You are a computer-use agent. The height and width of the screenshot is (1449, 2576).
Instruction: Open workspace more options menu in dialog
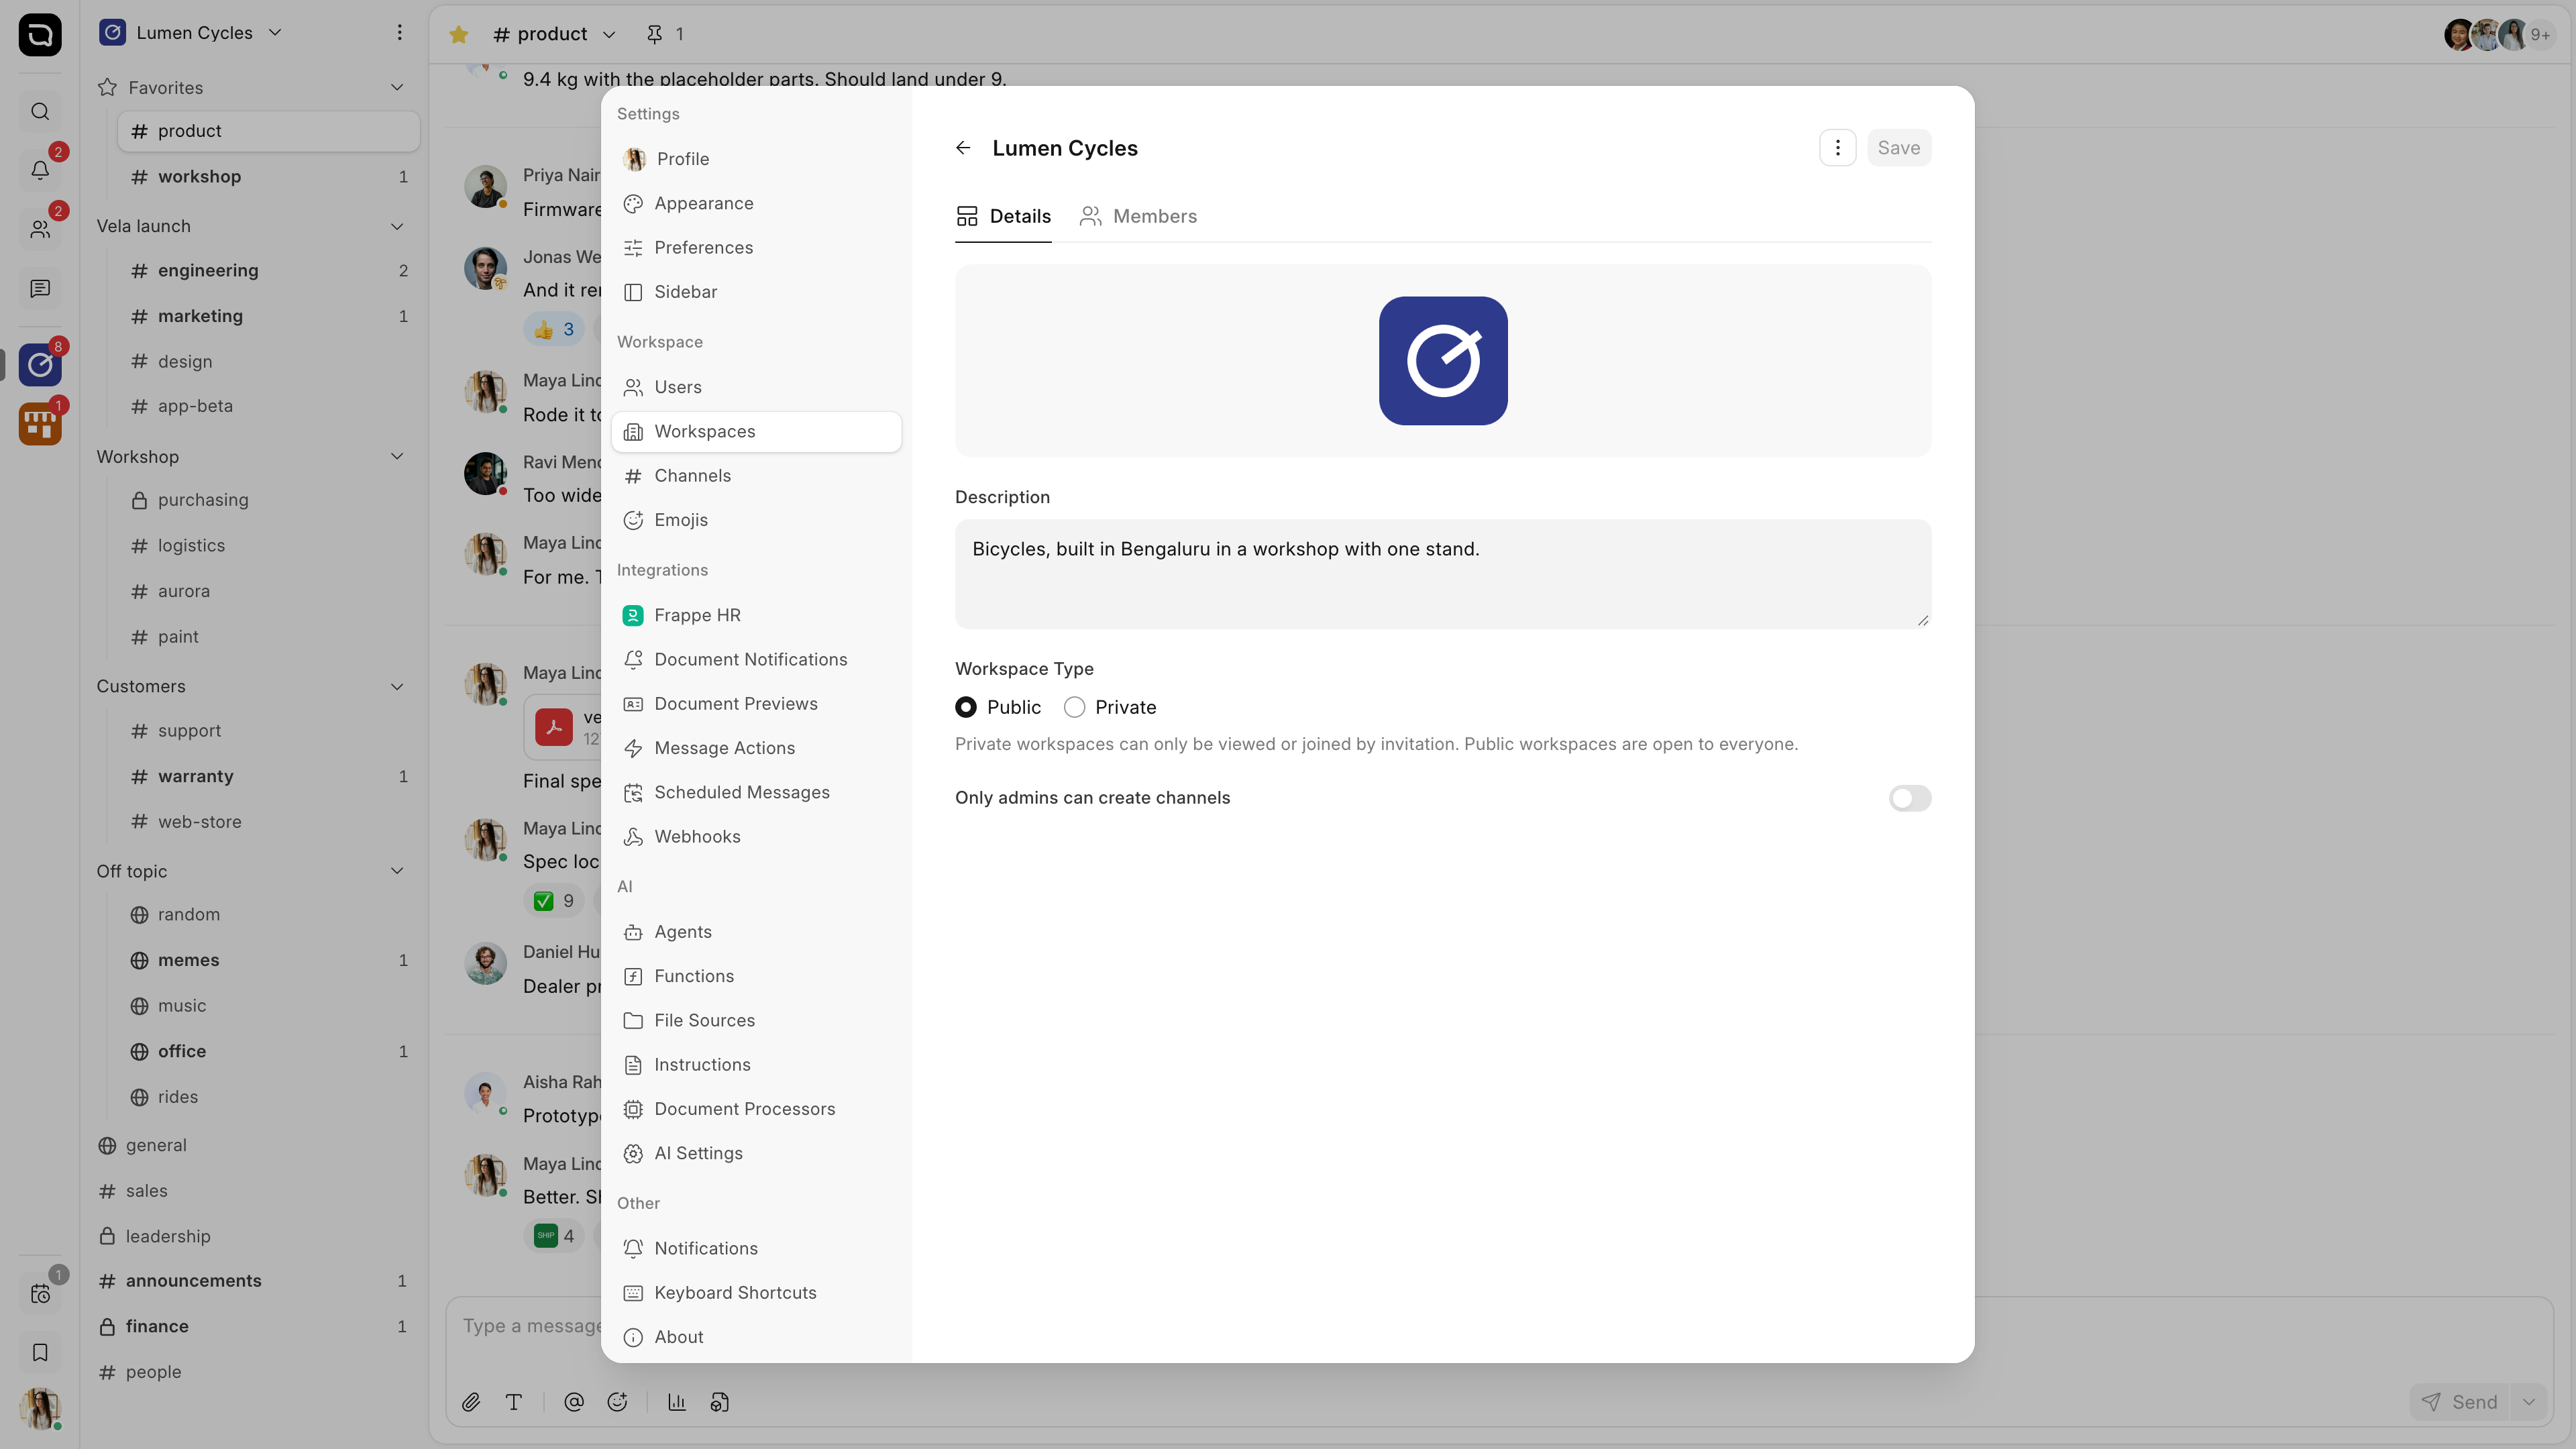point(1837,148)
